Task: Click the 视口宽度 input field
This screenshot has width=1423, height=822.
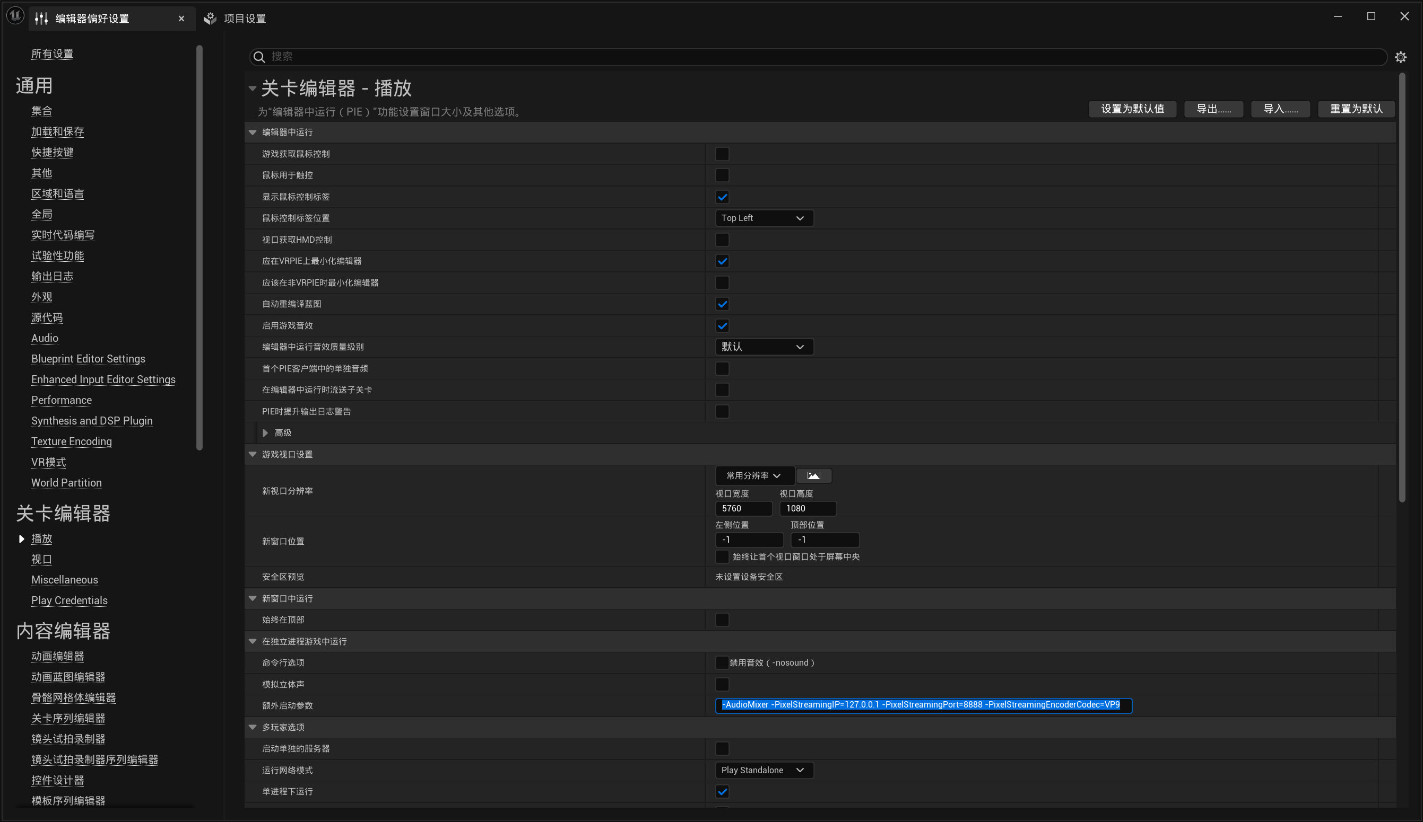Action: 743,508
